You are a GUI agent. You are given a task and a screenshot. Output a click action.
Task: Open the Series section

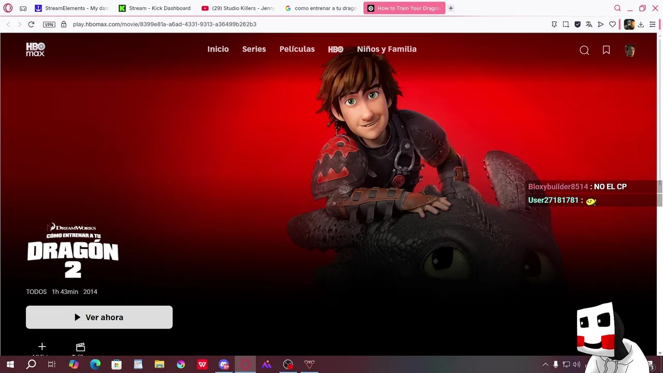254,49
